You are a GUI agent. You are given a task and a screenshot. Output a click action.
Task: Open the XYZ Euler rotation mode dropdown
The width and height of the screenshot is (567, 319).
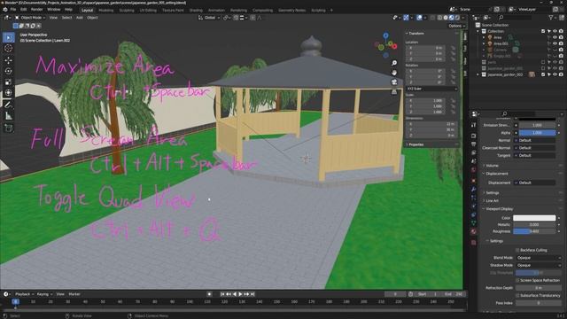point(432,89)
